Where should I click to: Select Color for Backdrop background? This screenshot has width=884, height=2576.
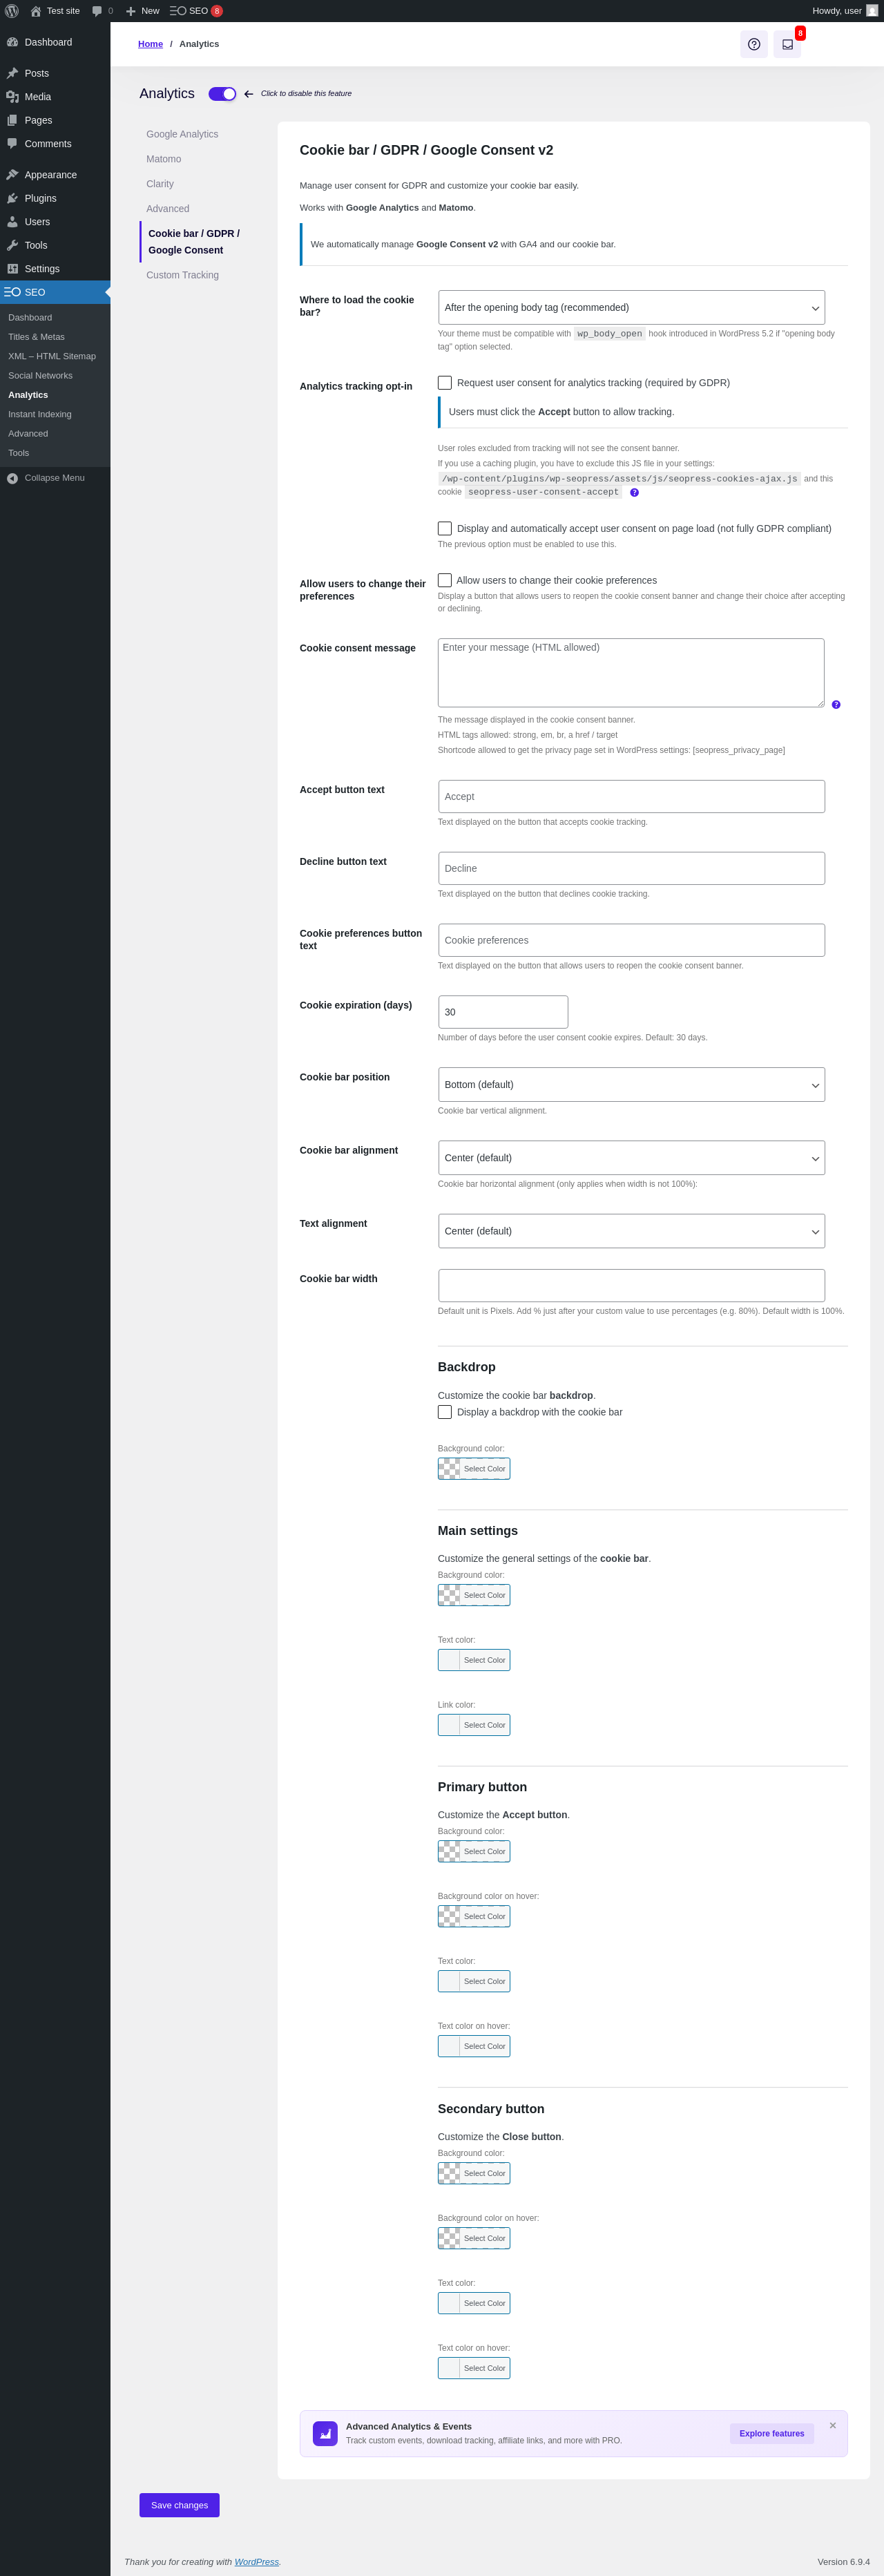click(474, 1469)
